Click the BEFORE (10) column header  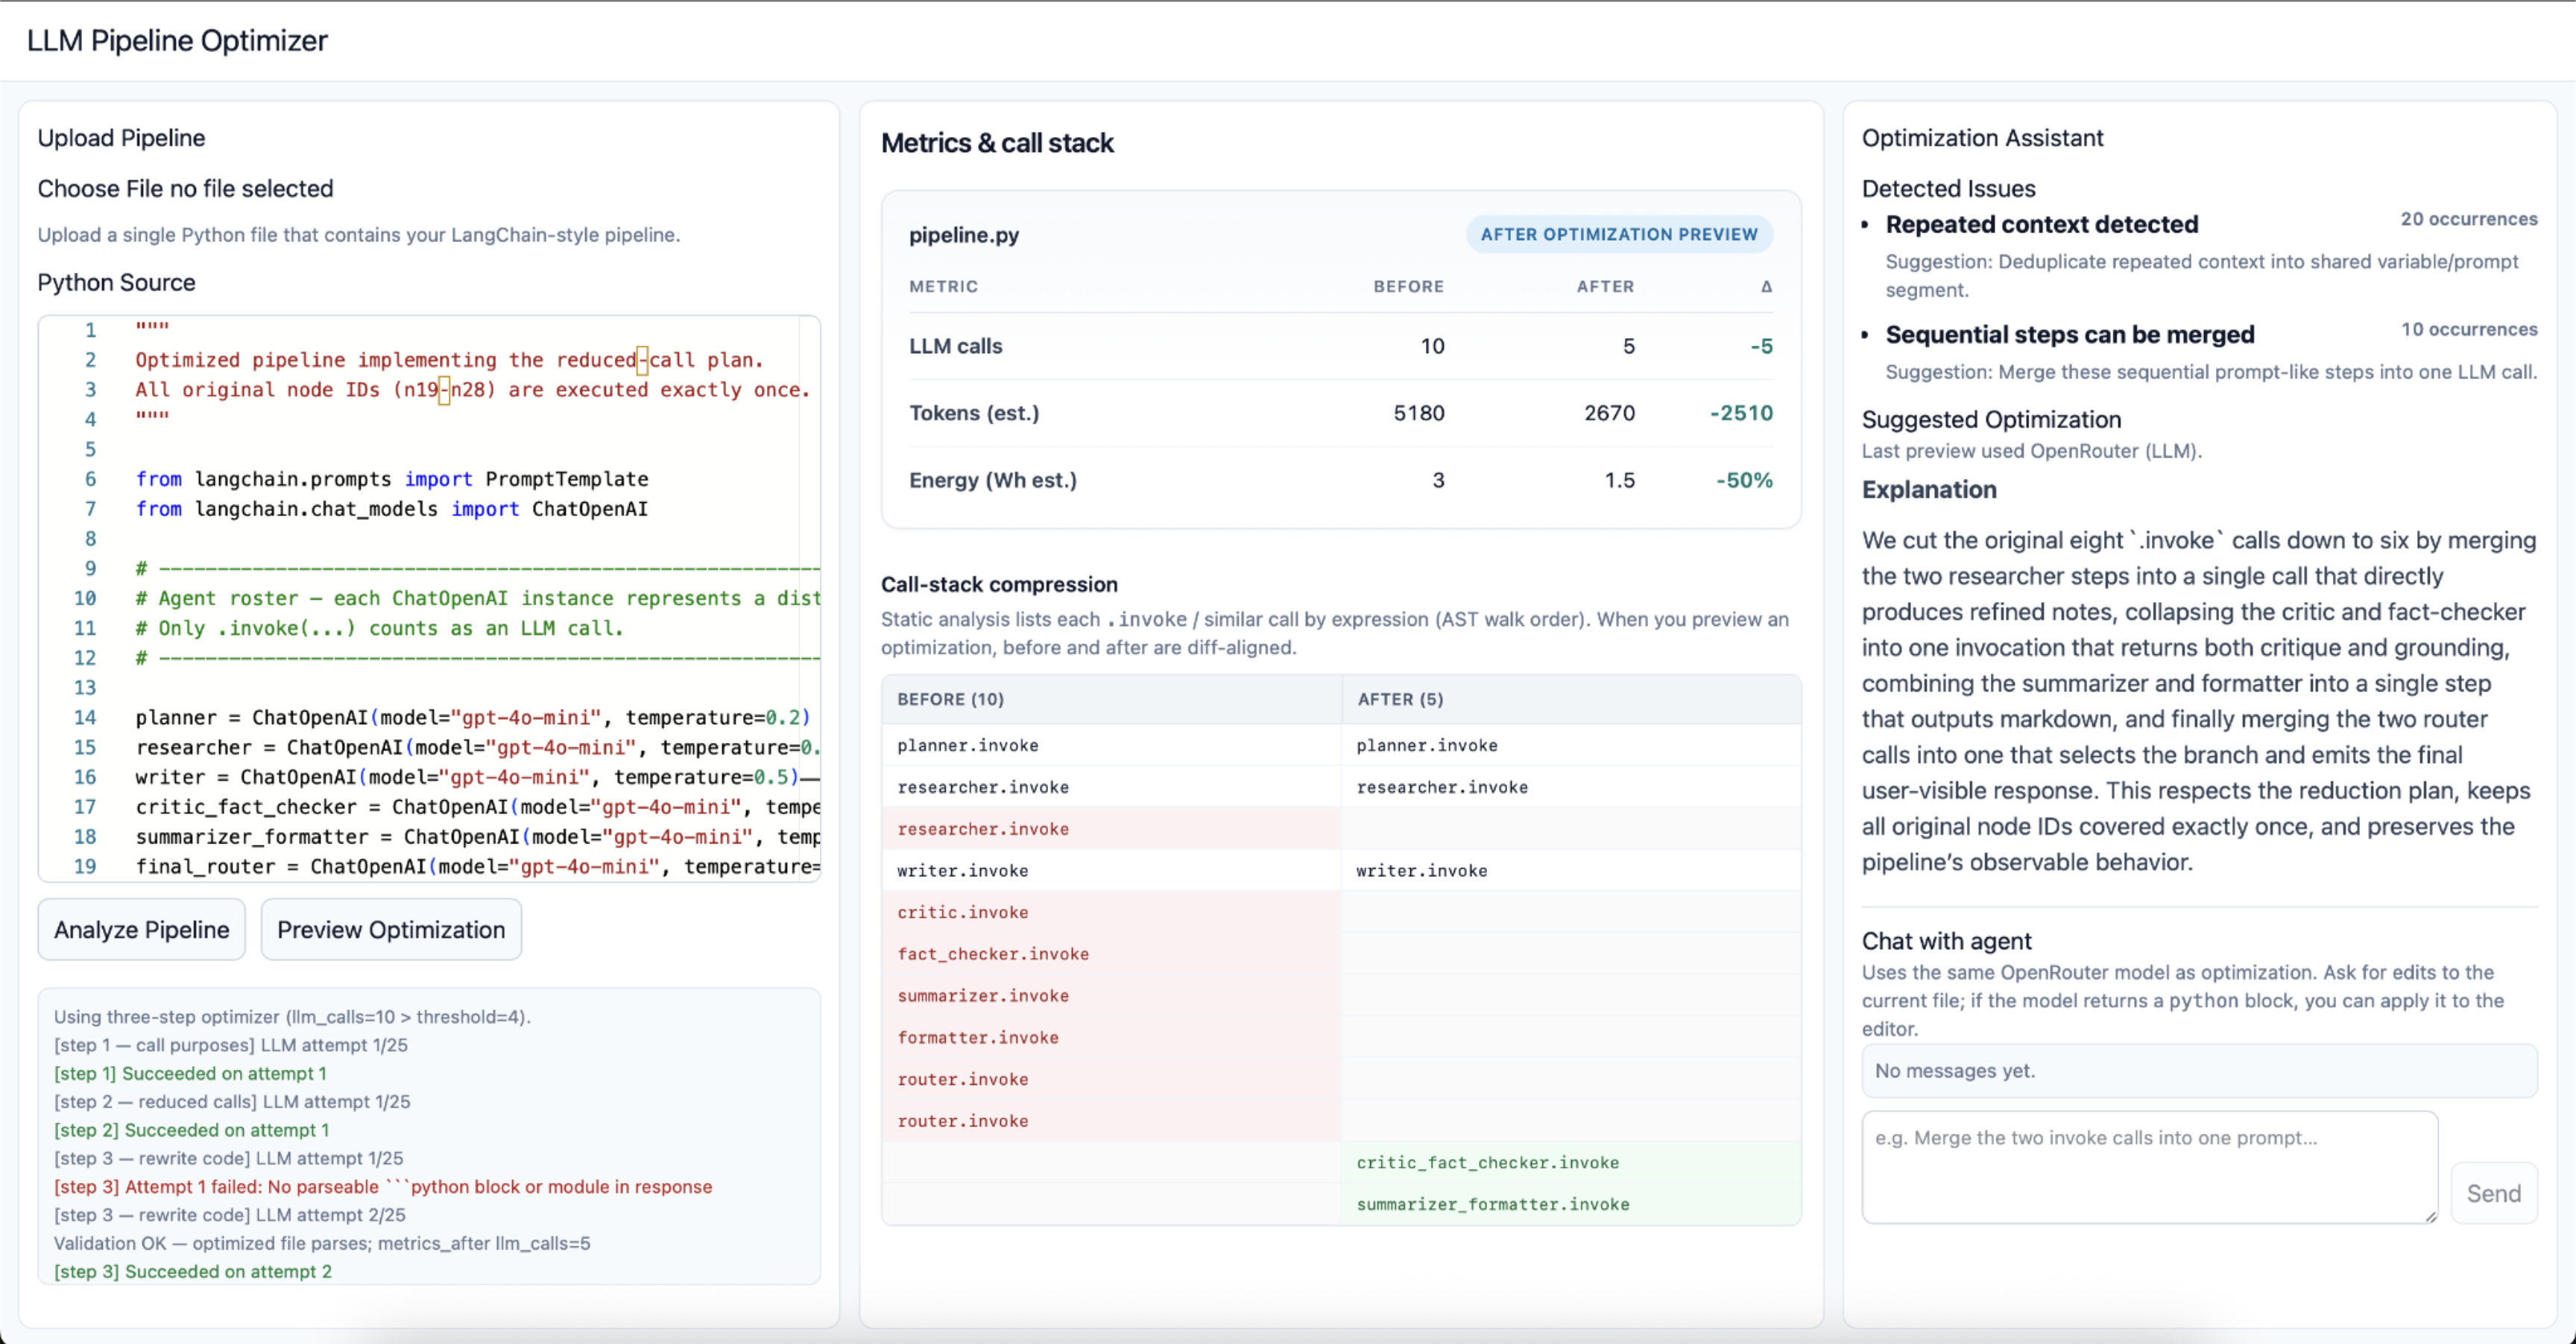(950, 700)
